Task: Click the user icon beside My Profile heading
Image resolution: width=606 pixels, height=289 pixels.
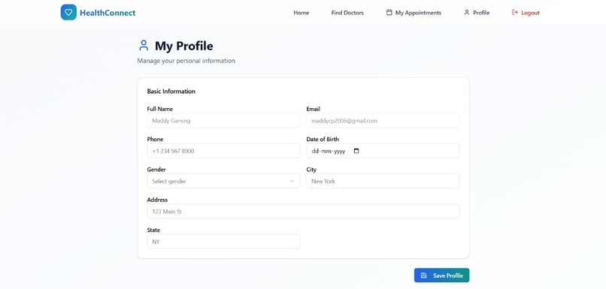Action: tap(144, 46)
